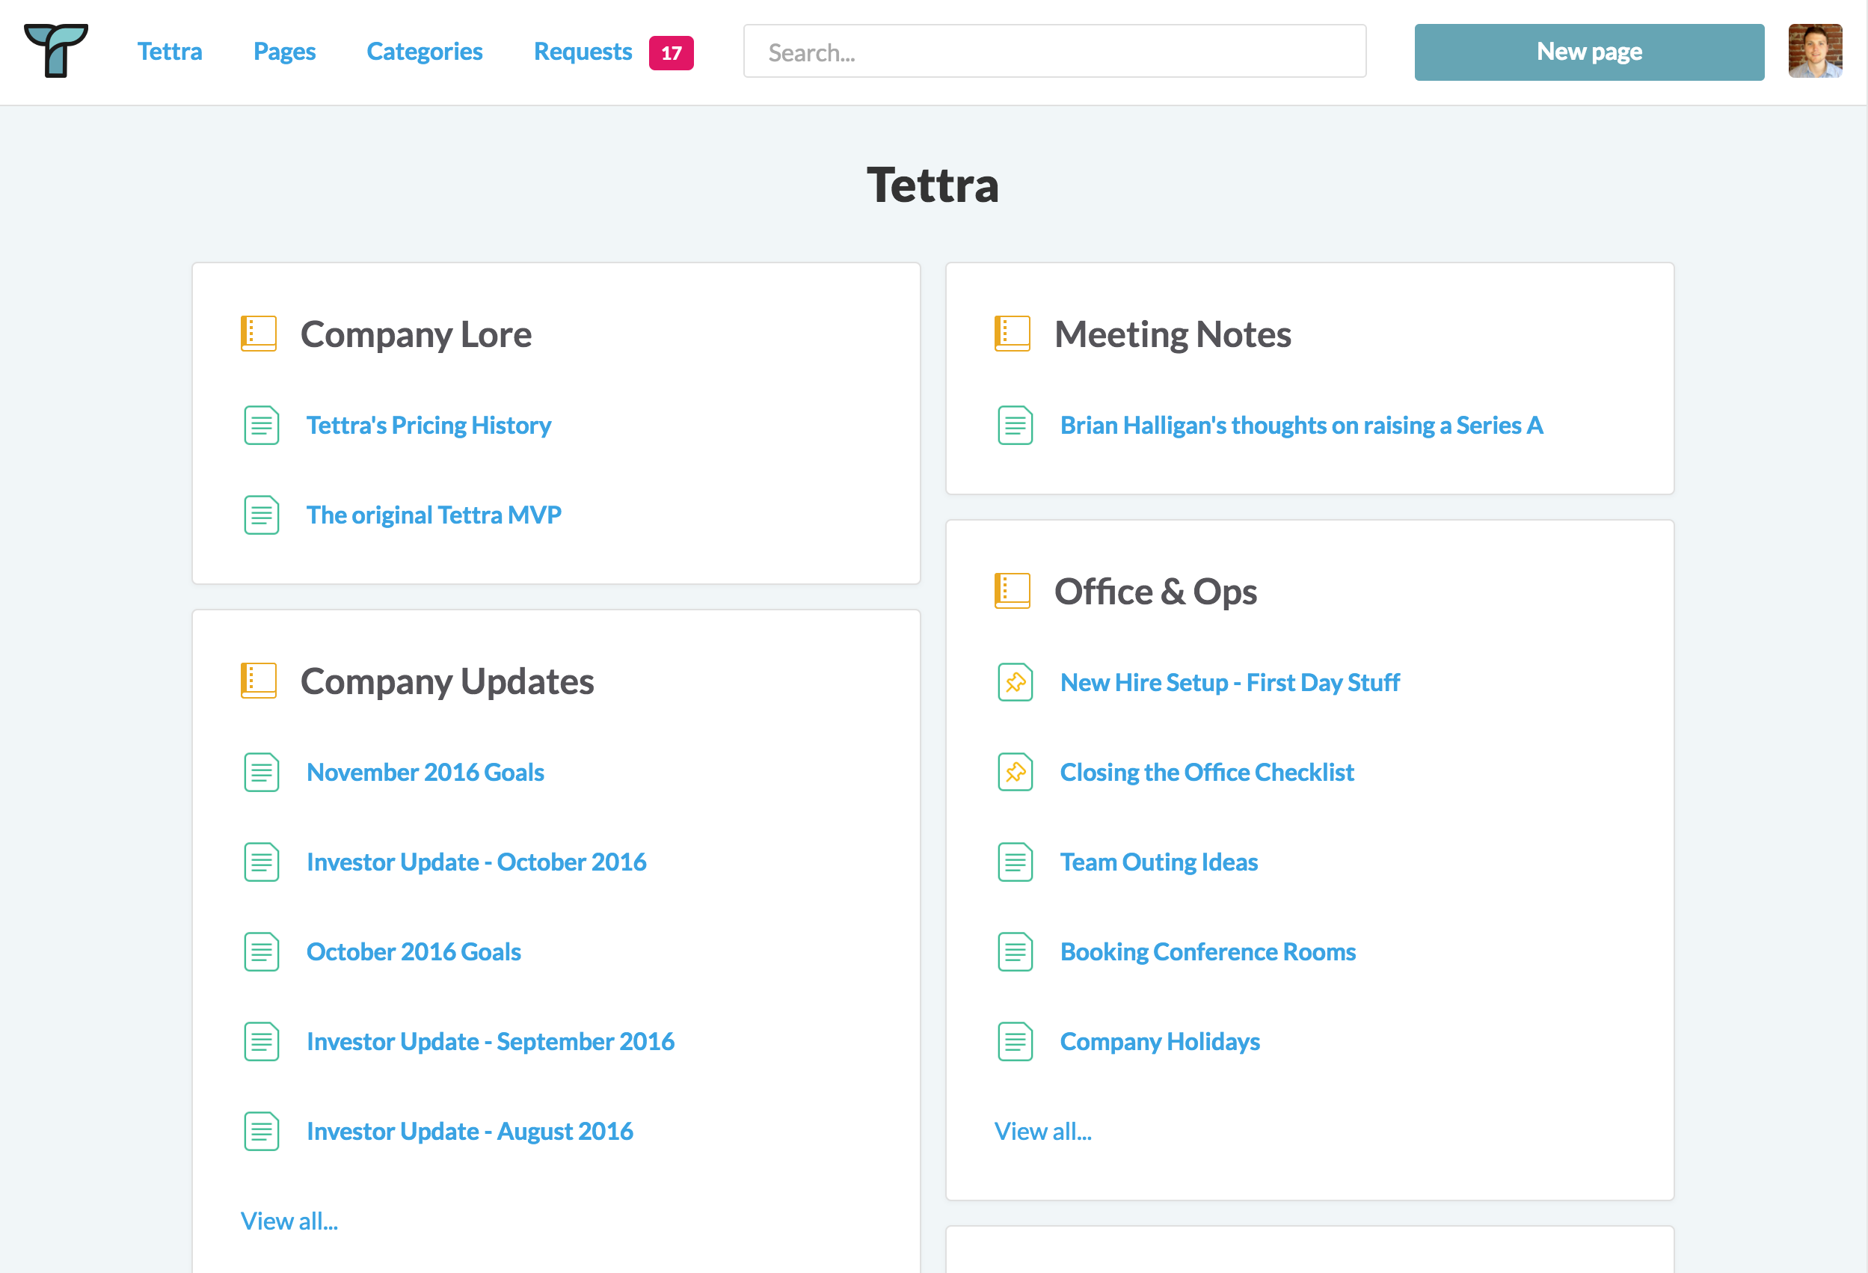Click the document icon beside Team Outing Ideas
The height and width of the screenshot is (1273, 1868).
pos(1016,862)
